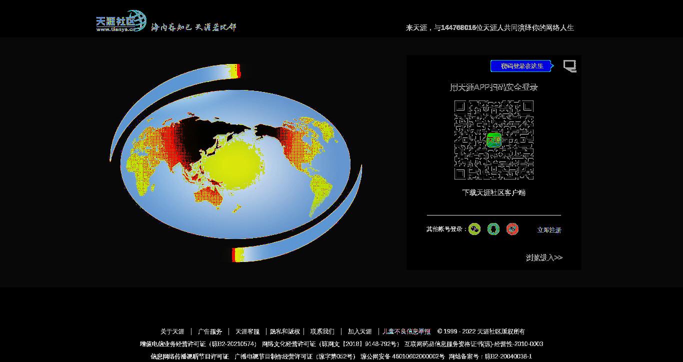Open 关于天涯 footer link
This screenshot has height=362, width=683.
pos(172,331)
